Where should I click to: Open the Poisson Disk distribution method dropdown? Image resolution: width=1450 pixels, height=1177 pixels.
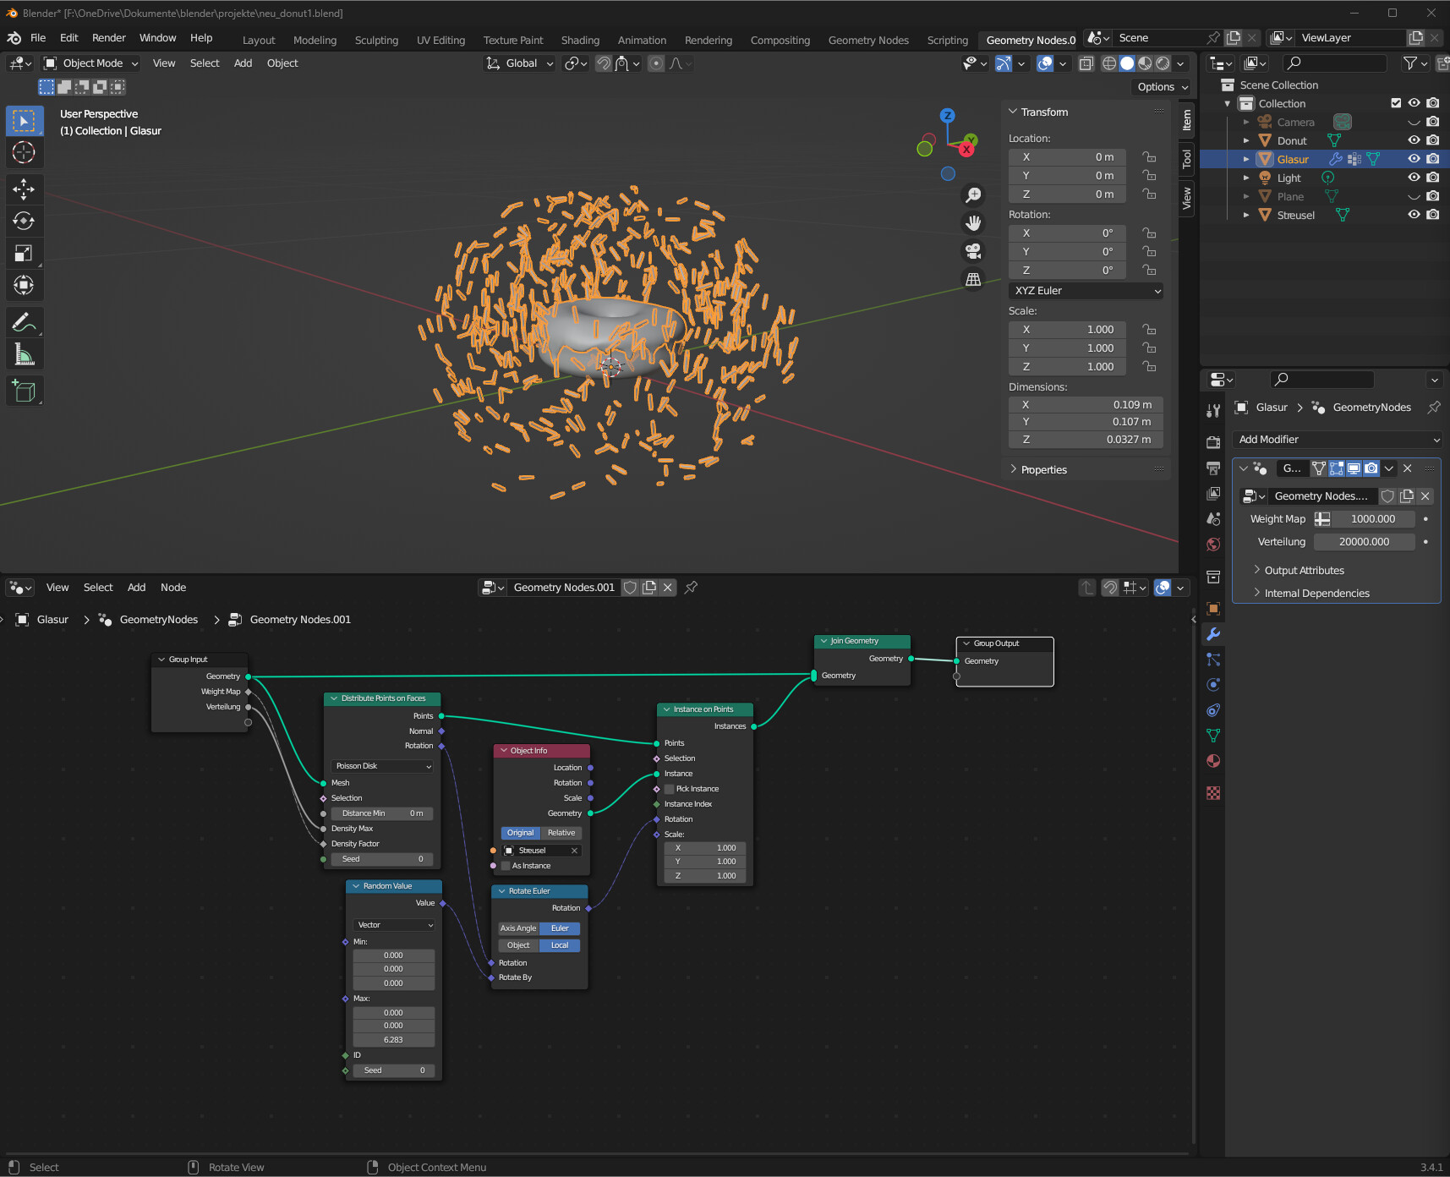pos(381,766)
